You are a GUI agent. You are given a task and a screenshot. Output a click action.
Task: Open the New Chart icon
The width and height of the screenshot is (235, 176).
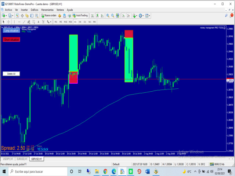coord(3,15)
